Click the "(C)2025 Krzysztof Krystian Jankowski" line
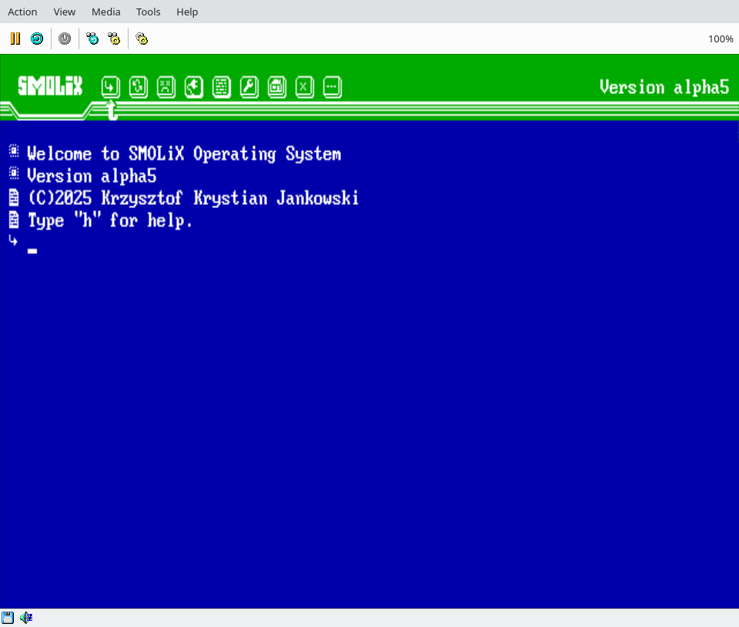 pos(193,198)
